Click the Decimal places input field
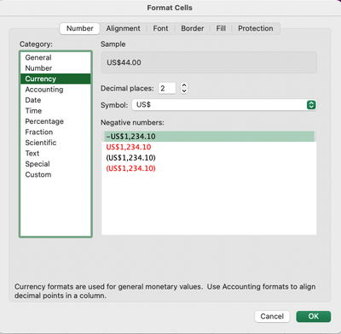Screen dimensions: 341x334 167,88
